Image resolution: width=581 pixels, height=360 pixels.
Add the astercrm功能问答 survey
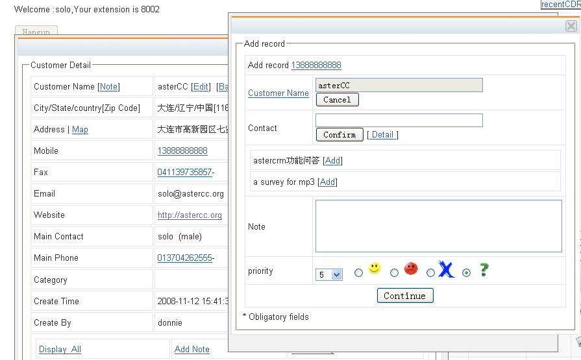click(332, 160)
